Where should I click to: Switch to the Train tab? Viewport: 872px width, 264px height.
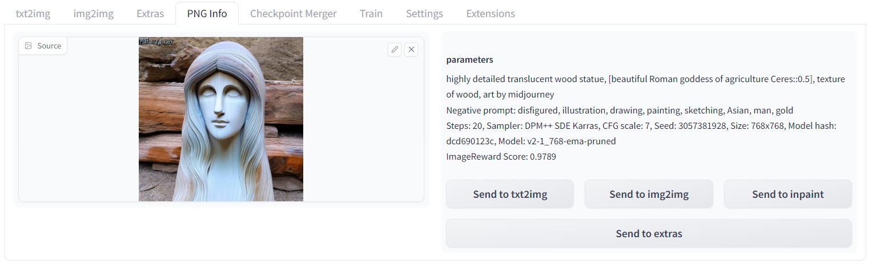click(371, 14)
